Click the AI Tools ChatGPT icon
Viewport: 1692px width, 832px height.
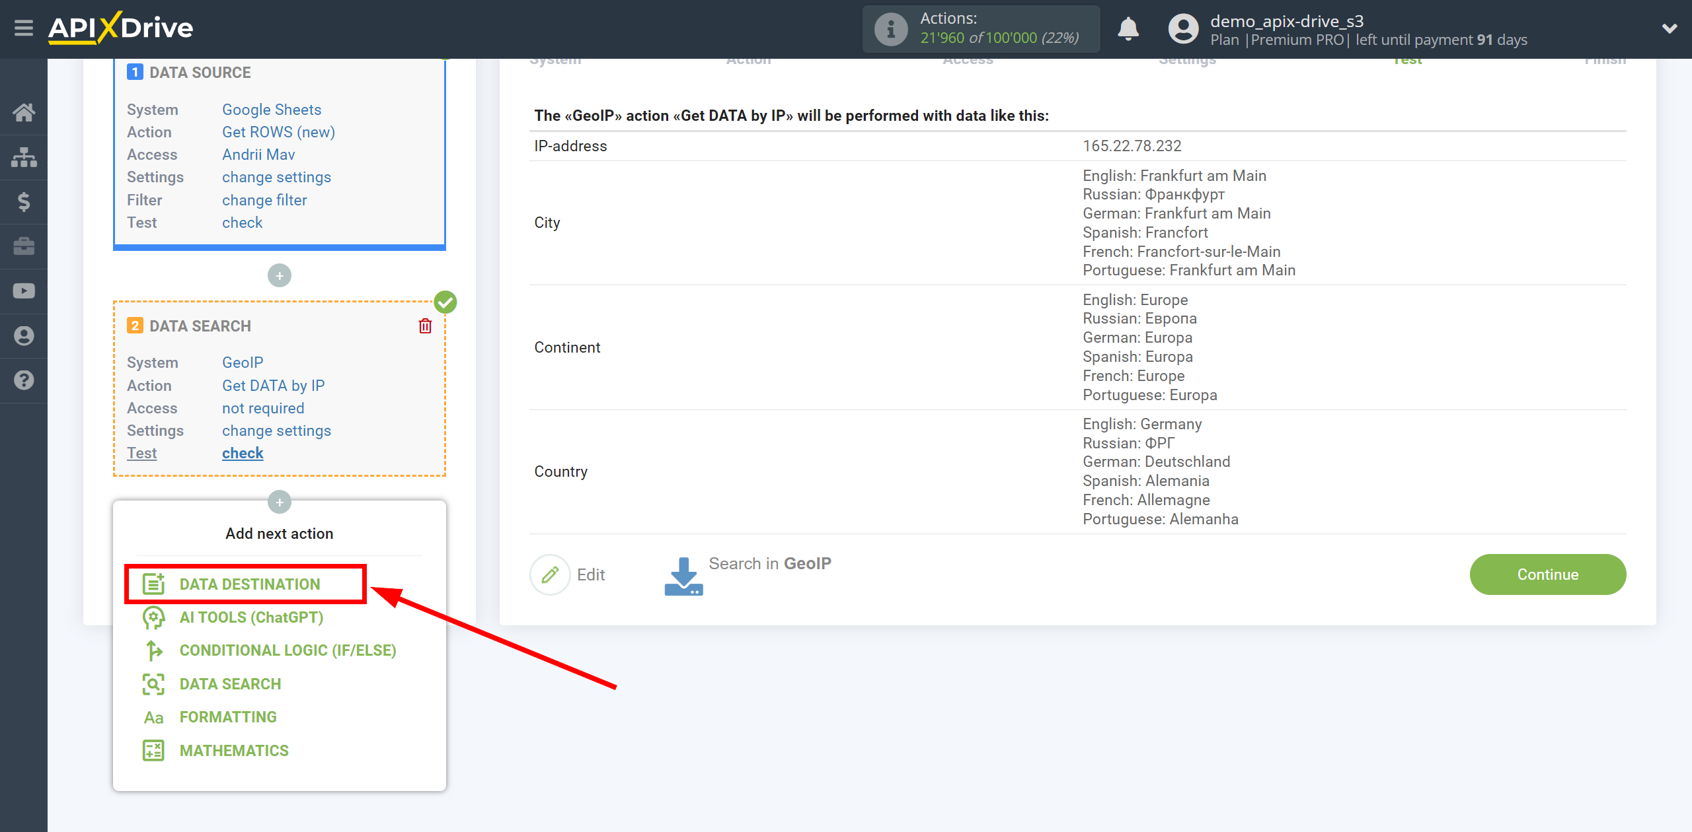tap(153, 617)
